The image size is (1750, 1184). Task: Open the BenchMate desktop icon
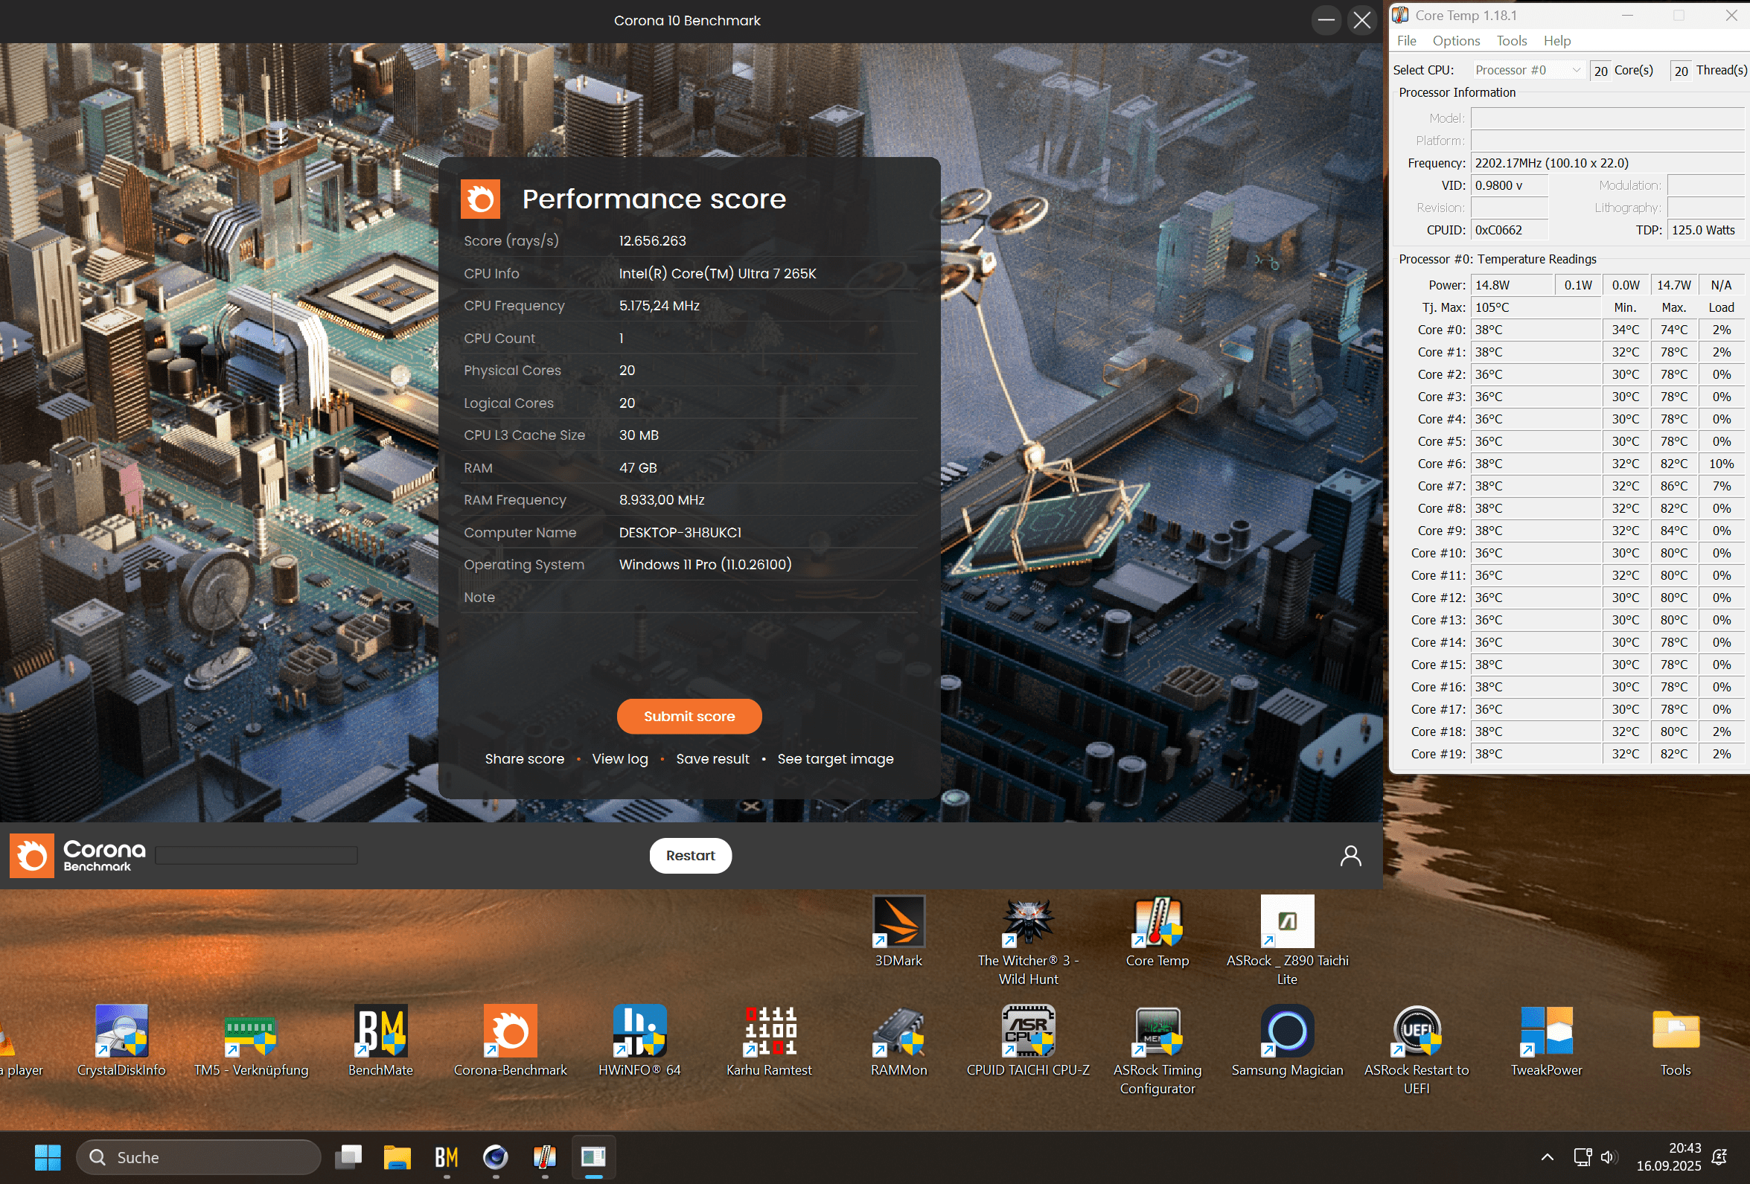click(x=381, y=1031)
